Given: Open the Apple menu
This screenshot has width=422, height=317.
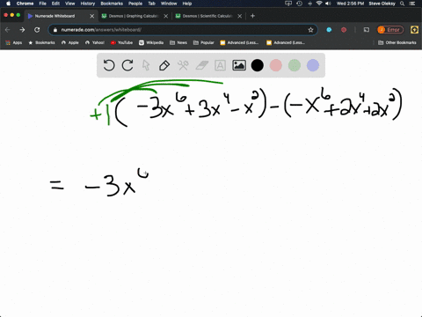Looking at the screenshot, I should pyautogui.click(x=8, y=4).
